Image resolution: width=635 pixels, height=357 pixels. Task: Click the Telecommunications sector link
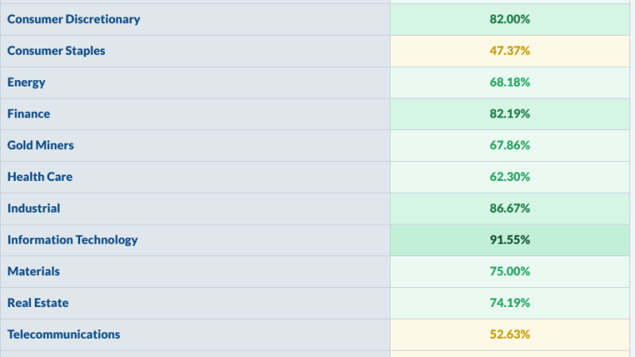[63, 335]
